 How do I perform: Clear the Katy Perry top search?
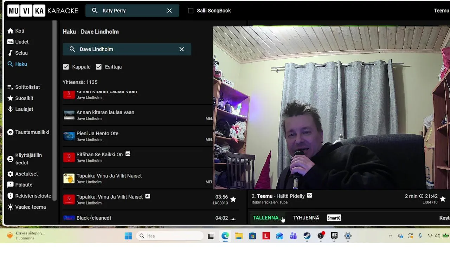tap(169, 11)
